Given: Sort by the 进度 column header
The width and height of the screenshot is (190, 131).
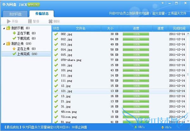Looking at the screenshot, I should point(136,28).
